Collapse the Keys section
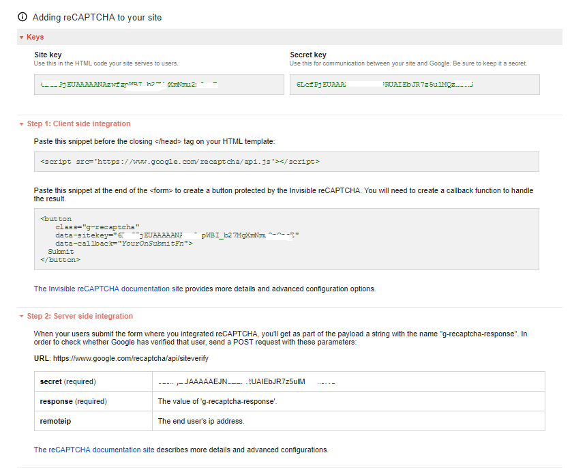Image resolution: width=572 pixels, height=468 pixels. point(31,37)
